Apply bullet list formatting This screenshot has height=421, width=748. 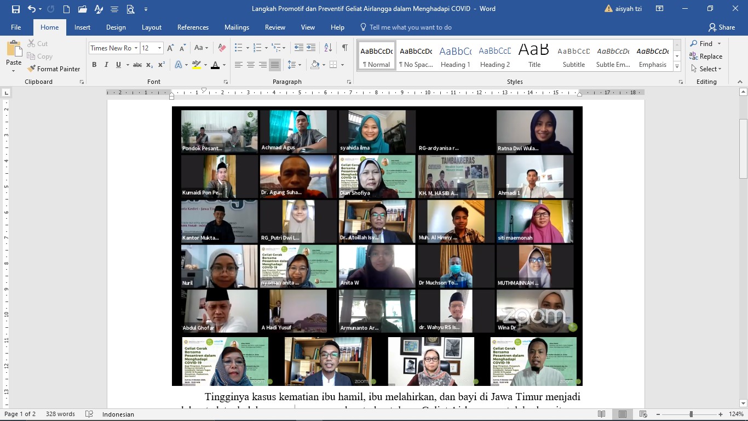[x=238, y=48]
